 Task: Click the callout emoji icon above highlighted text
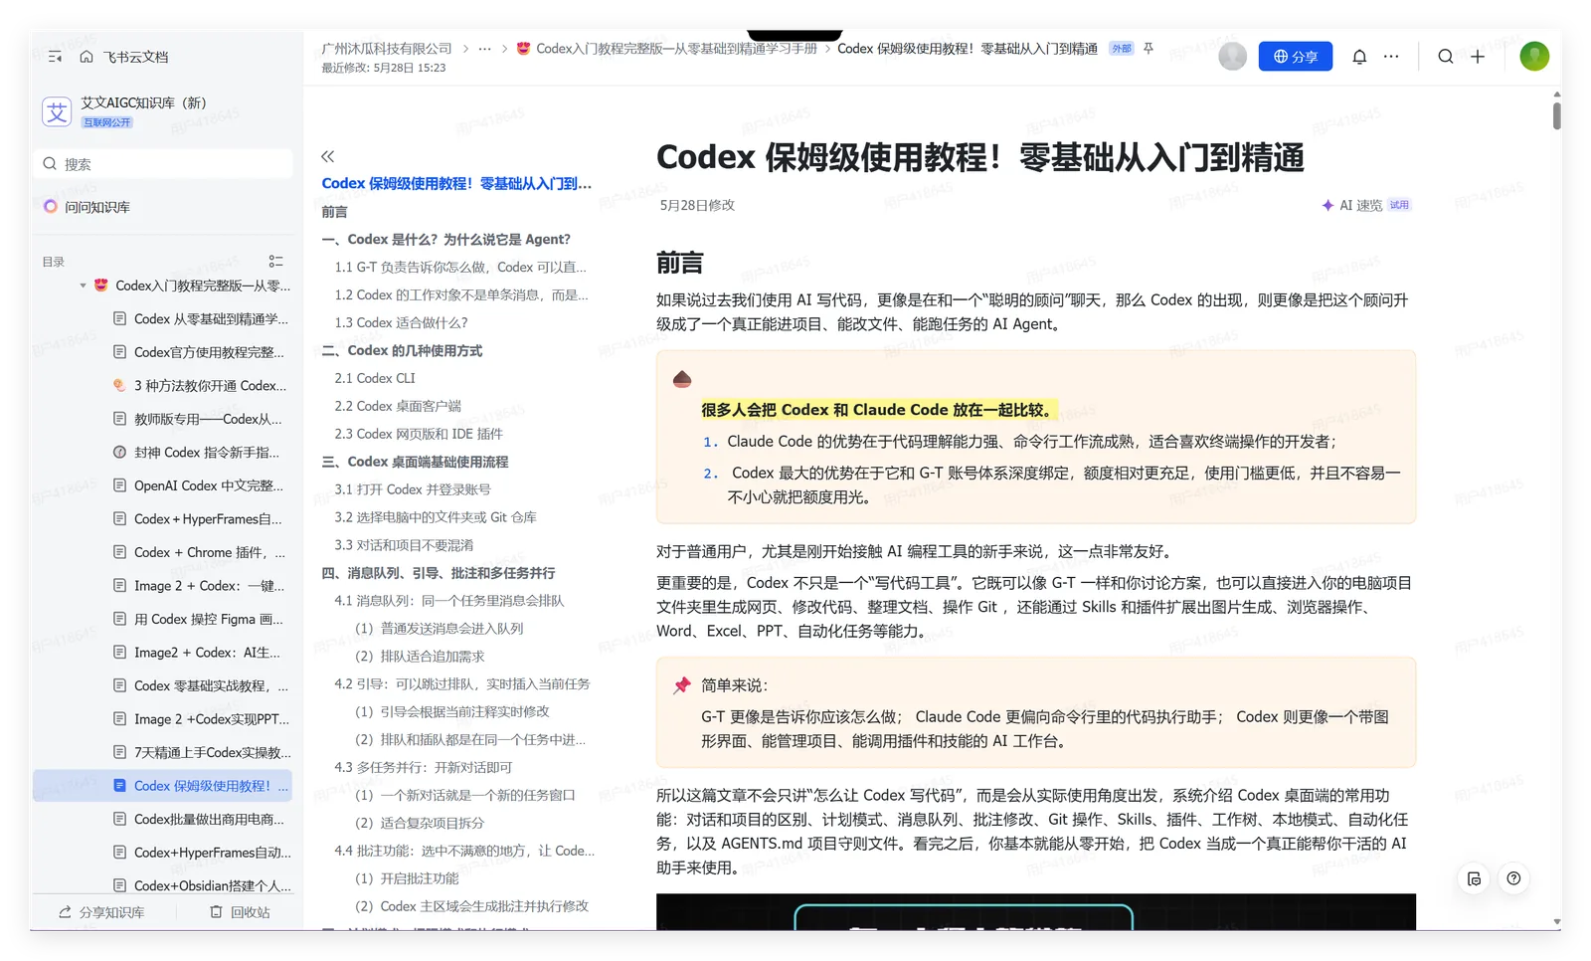[x=682, y=379]
